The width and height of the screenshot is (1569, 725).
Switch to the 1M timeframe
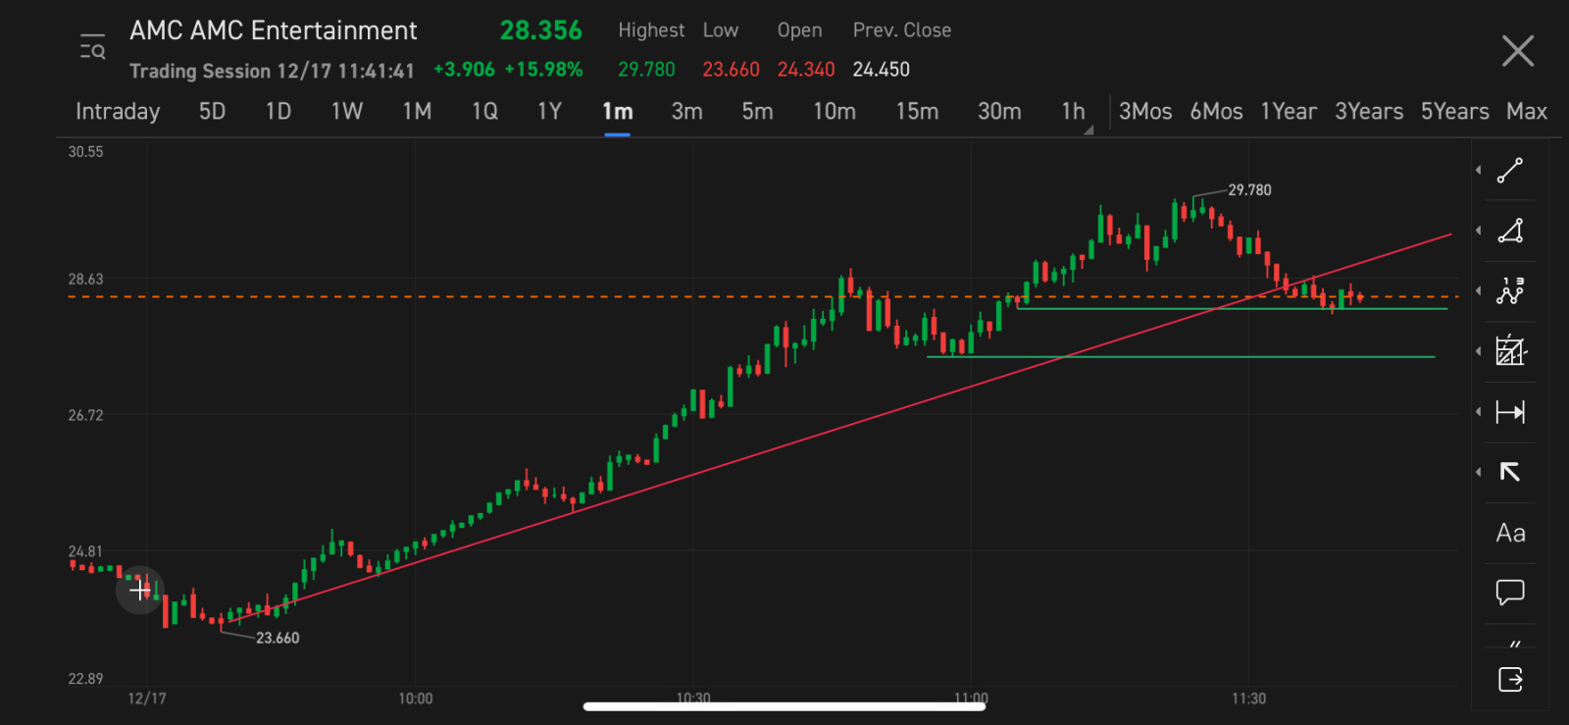click(417, 111)
